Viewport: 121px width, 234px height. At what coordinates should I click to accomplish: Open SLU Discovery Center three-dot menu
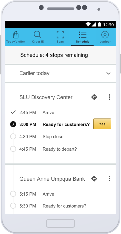(109, 97)
